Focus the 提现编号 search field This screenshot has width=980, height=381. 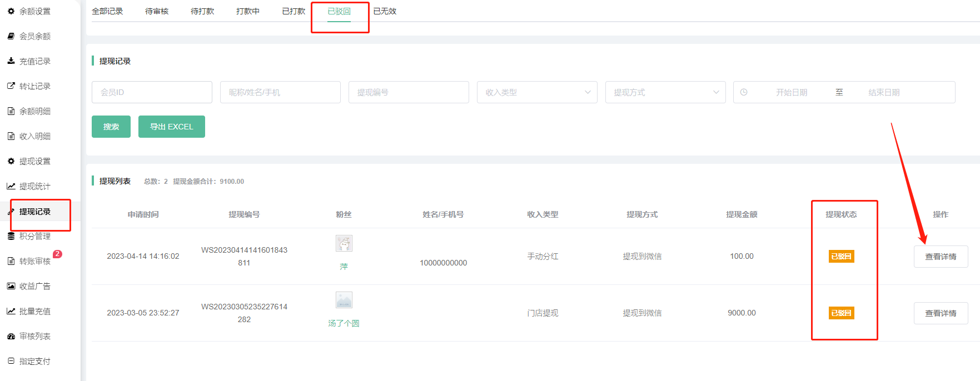click(409, 92)
